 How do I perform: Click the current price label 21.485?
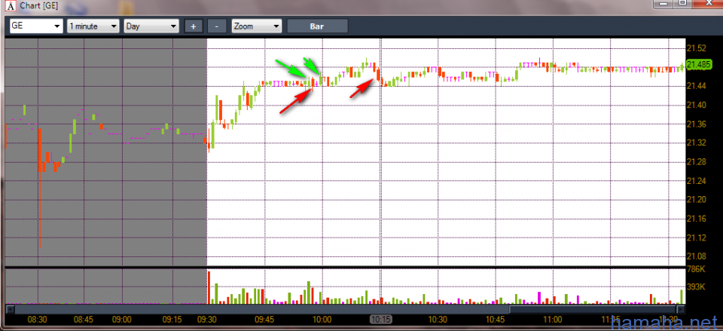(x=699, y=65)
